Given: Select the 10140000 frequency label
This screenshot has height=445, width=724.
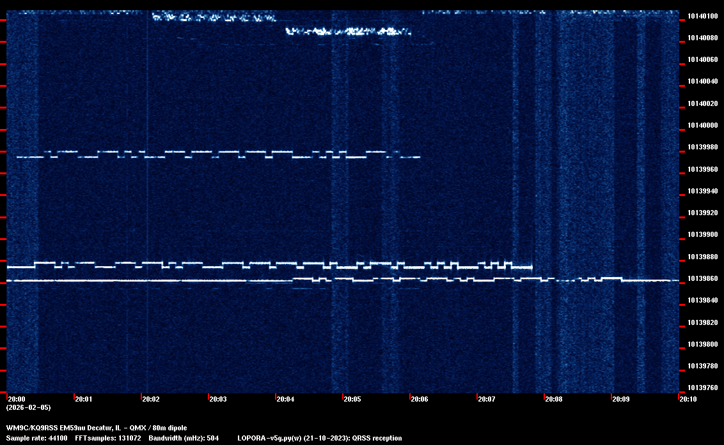Looking at the screenshot, I should (702, 125).
